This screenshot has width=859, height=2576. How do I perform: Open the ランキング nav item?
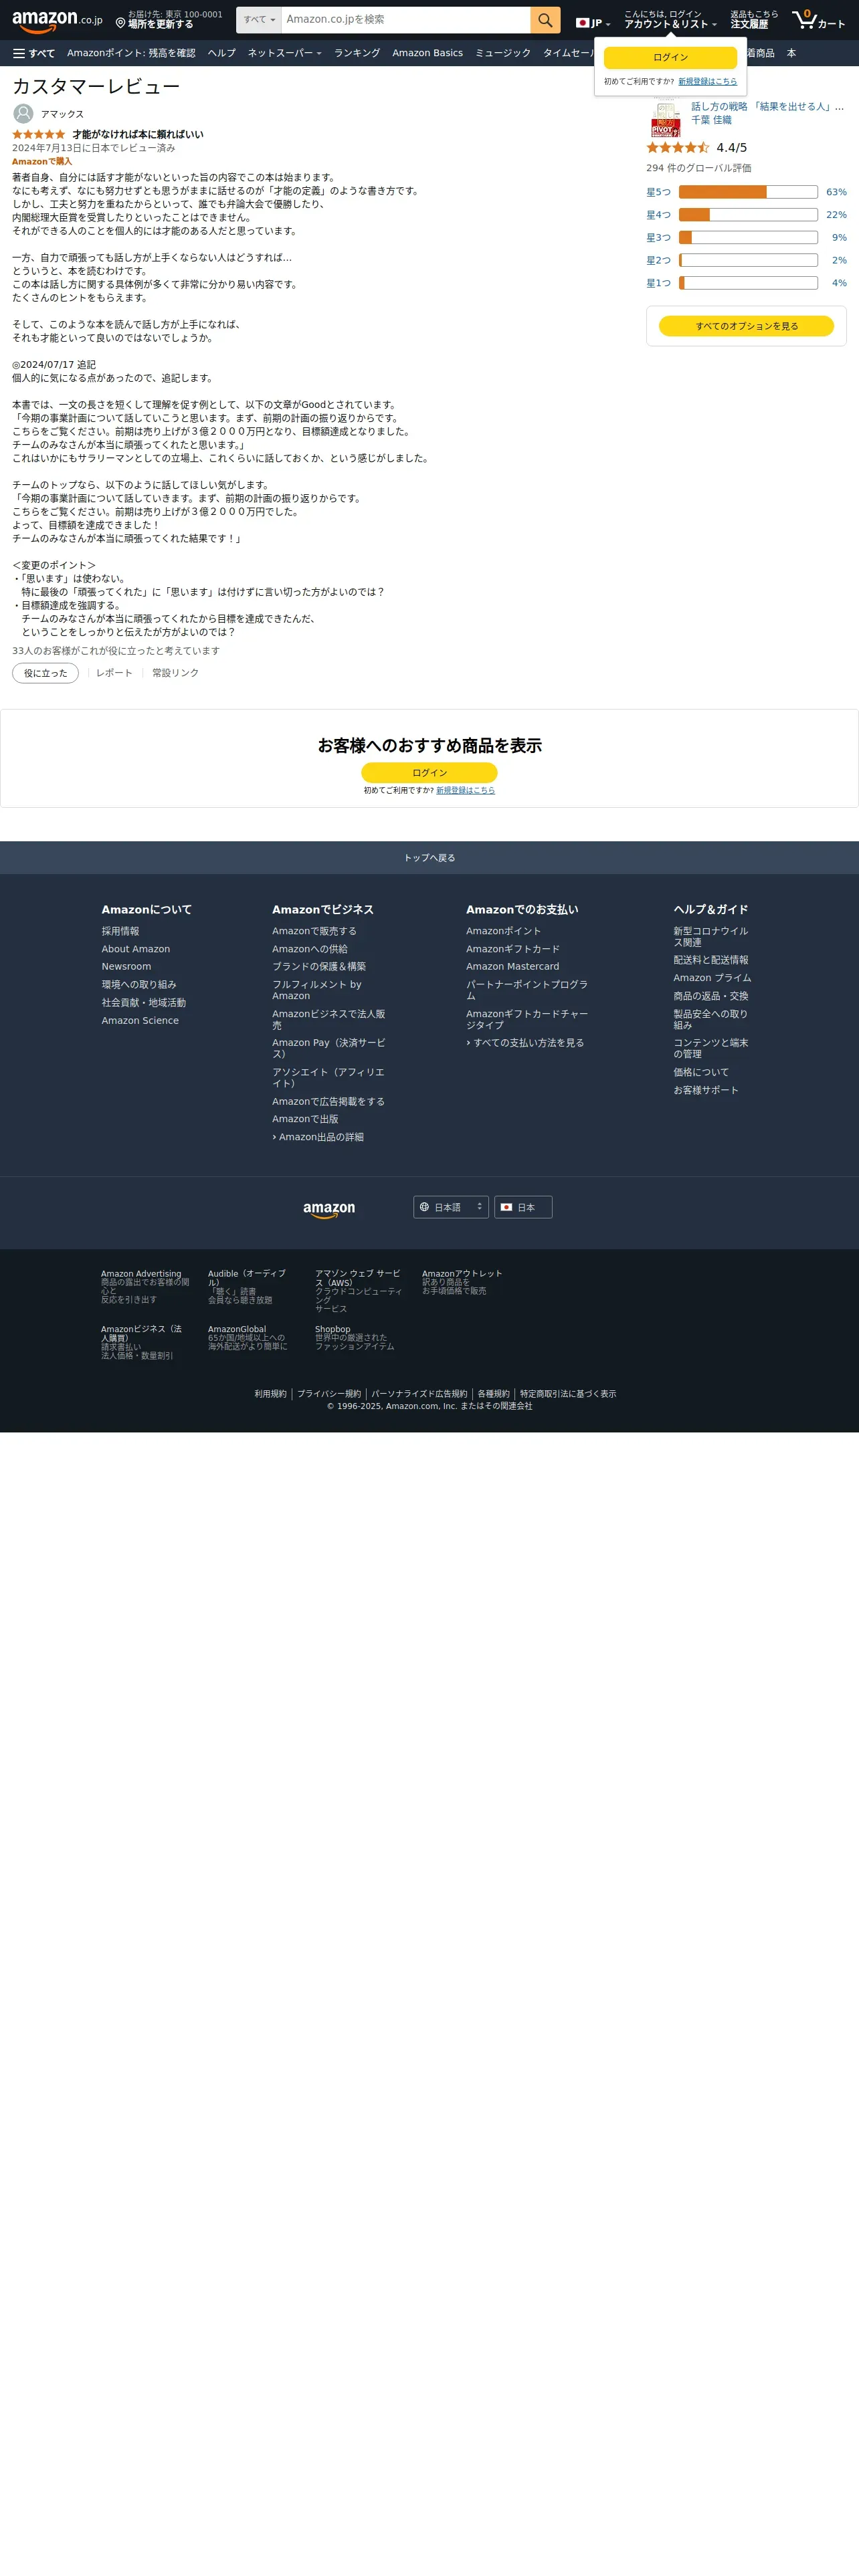(x=357, y=53)
